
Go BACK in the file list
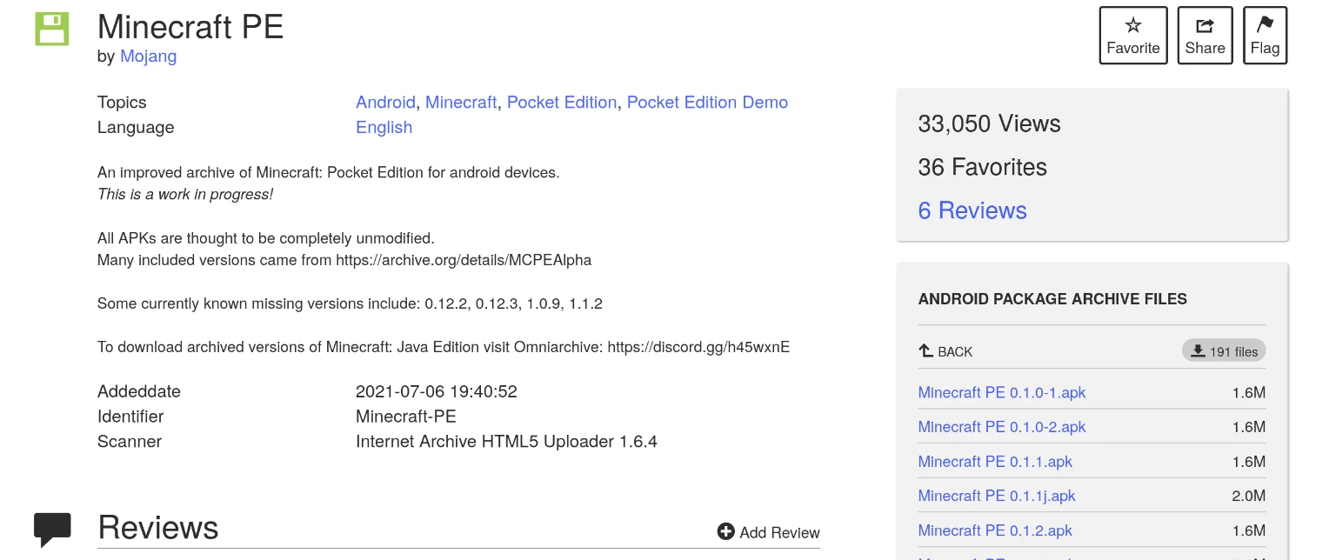(x=945, y=351)
